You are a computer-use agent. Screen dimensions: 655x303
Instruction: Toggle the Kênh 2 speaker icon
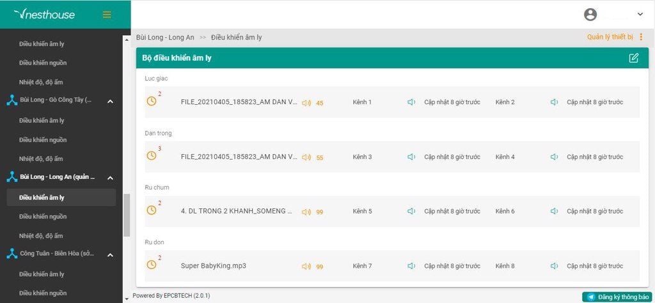(x=555, y=102)
